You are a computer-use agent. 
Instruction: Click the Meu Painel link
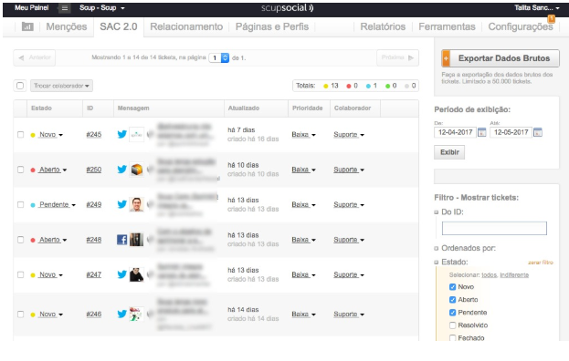(x=32, y=7)
